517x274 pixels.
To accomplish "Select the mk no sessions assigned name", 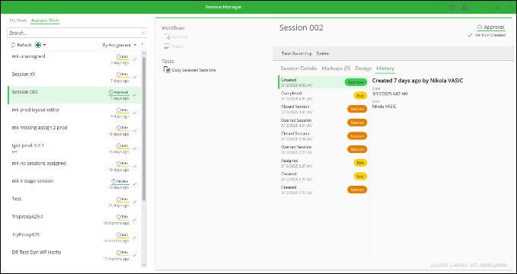I will pyautogui.click(x=39, y=163).
